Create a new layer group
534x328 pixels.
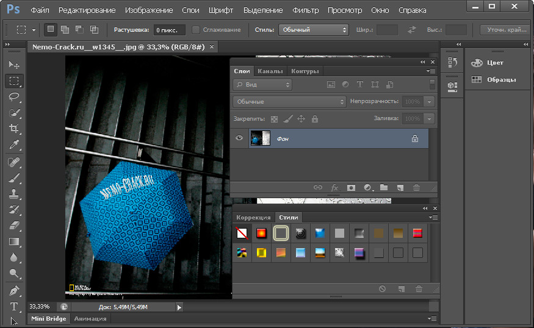click(x=384, y=188)
